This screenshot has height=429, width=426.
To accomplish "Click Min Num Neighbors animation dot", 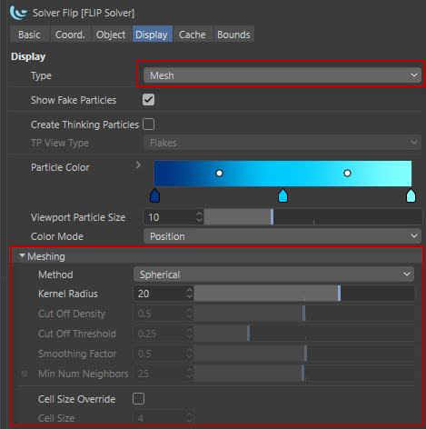I will click(x=25, y=374).
